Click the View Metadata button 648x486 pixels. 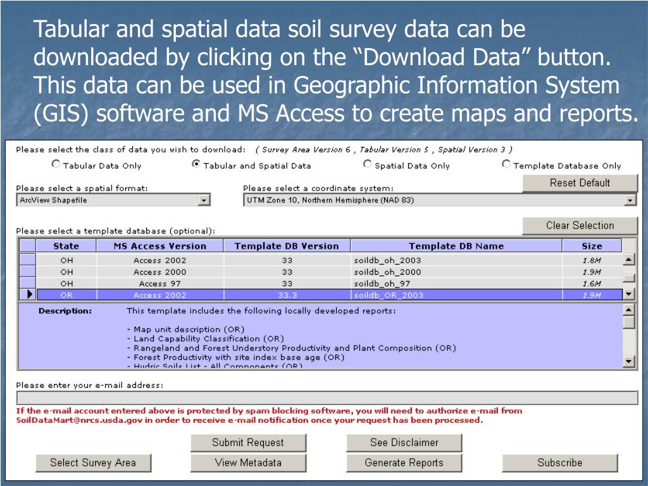[x=248, y=463]
